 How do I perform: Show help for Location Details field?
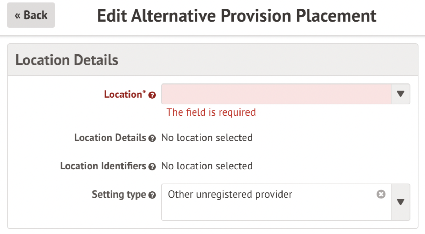point(152,139)
